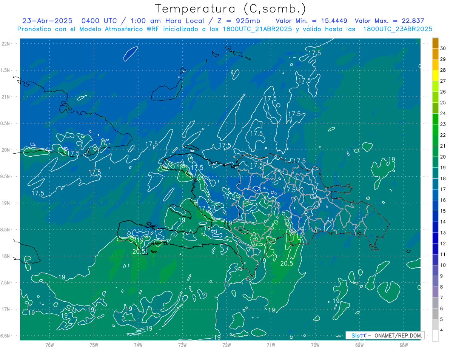Click the 20.5 contour label near southwestern Haiti peninsula
This screenshot has height=350, width=453.
coord(139,251)
